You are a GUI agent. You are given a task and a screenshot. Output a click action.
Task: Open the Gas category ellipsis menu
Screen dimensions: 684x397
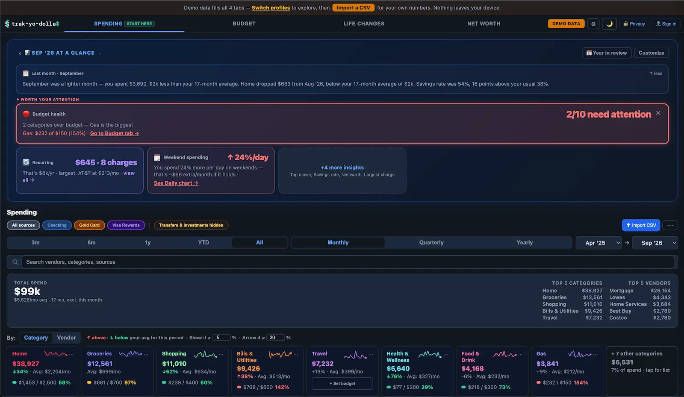pos(596,354)
